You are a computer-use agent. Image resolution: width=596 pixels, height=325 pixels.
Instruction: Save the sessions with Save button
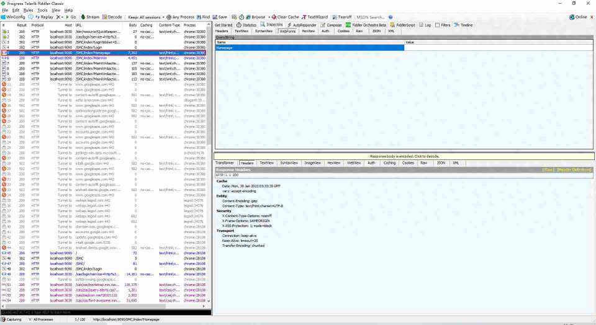pyautogui.click(x=220, y=17)
